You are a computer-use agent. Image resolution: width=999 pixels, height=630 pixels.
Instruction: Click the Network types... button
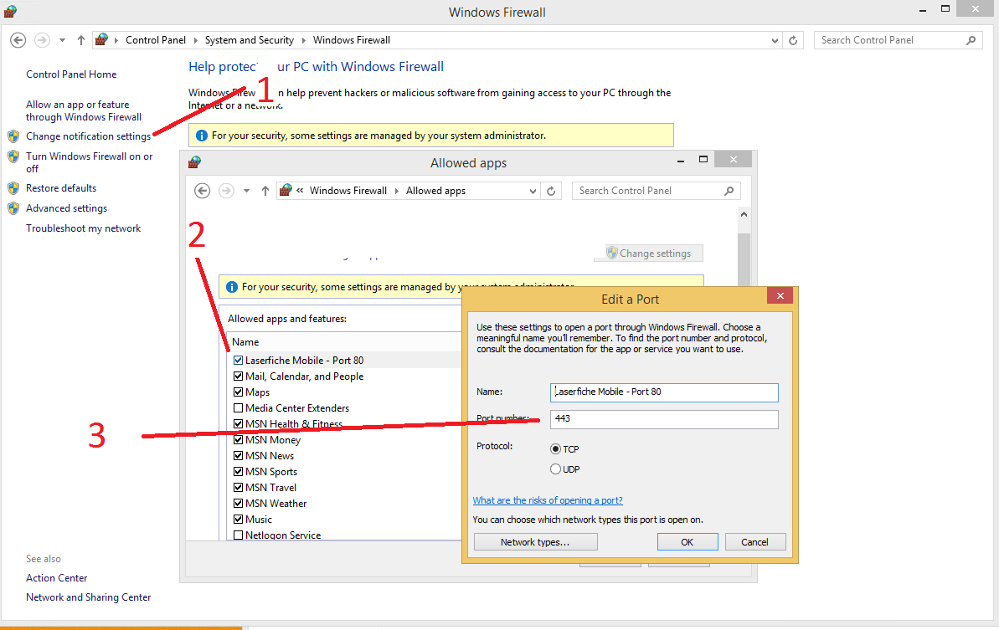pyautogui.click(x=535, y=542)
